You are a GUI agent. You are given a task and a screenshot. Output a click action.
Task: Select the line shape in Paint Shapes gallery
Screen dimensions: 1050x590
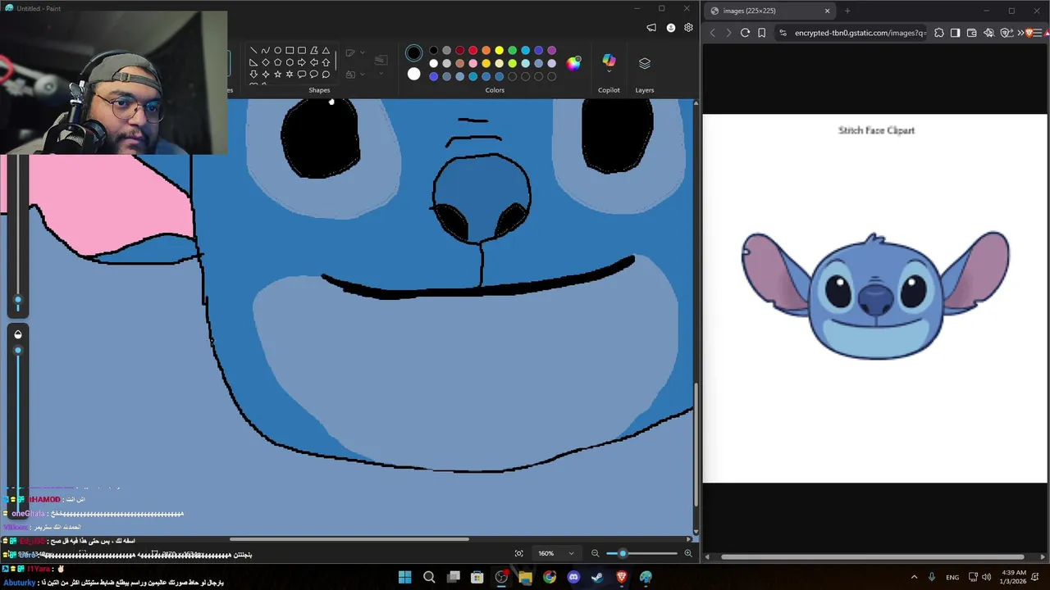[253, 50]
